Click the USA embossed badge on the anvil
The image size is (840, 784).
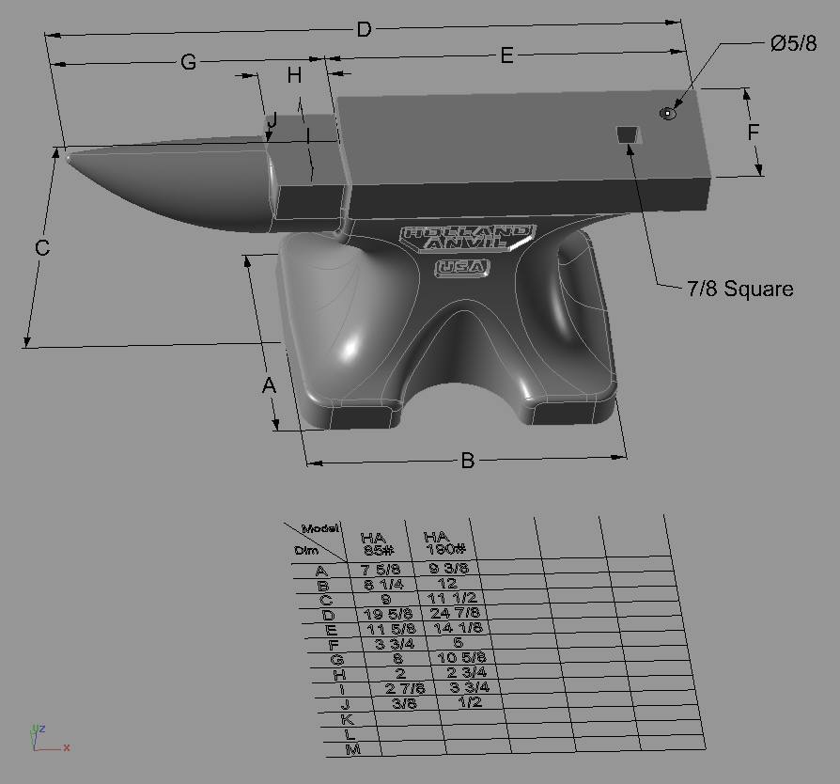[461, 267]
